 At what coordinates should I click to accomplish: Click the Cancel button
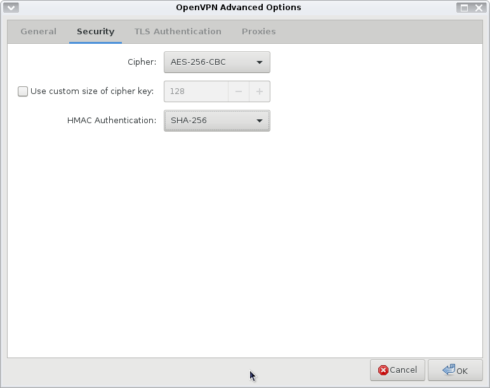tap(397, 370)
